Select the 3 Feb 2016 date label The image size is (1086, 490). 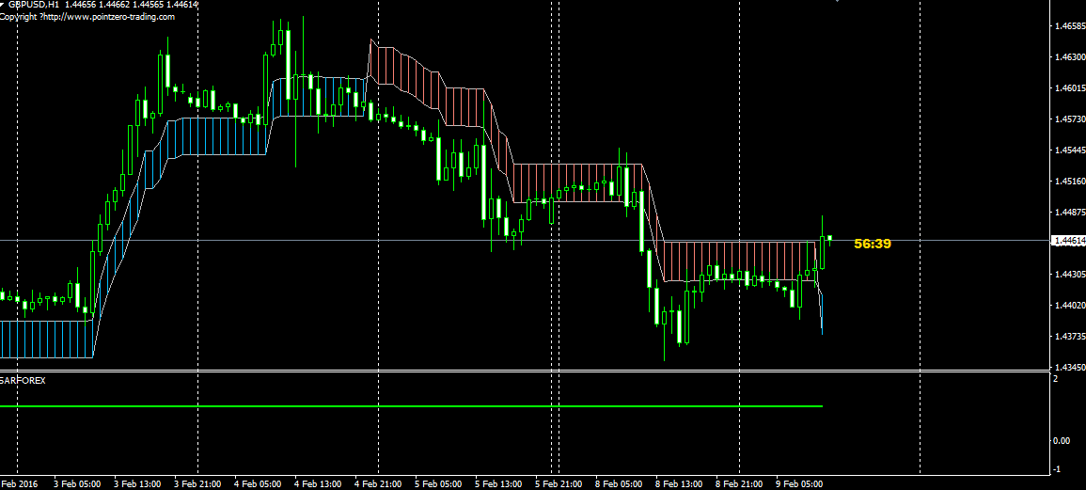pyautogui.click(x=19, y=484)
